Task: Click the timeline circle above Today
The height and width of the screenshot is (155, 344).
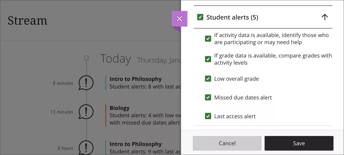Action: pyautogui.click(x=86, y=58)
